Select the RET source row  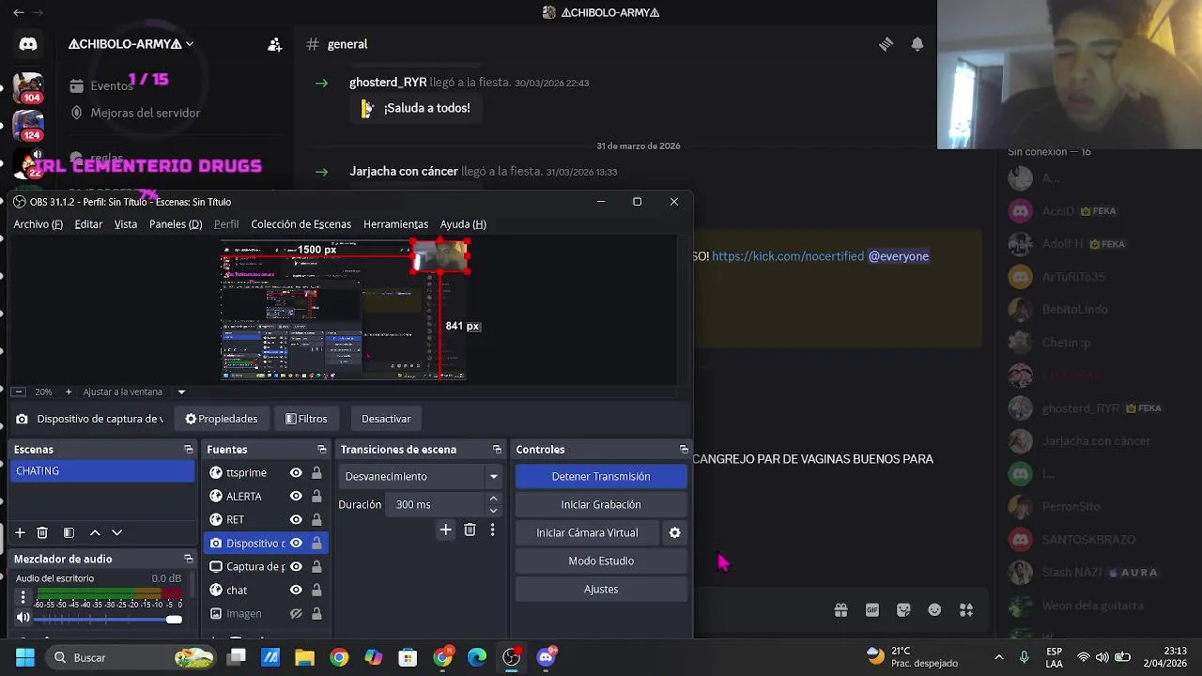coord(266,519)
